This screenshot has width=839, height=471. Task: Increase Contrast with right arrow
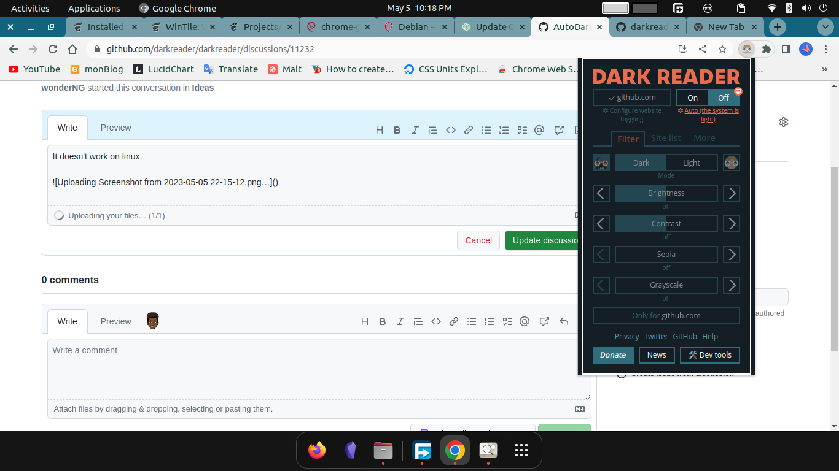(x=732, y=224)
